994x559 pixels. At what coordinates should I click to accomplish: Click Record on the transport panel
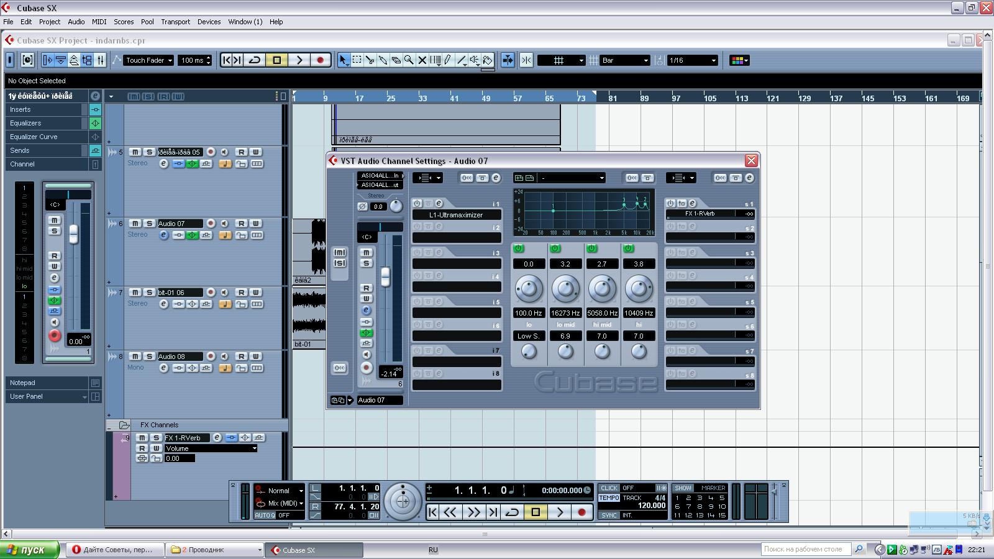click(581, 512)
